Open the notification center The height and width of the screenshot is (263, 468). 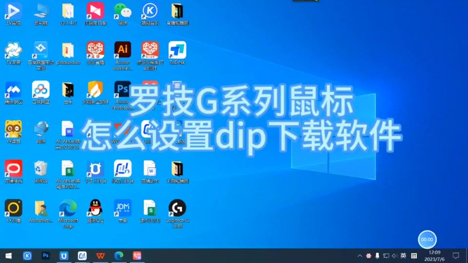click(456, 256)
